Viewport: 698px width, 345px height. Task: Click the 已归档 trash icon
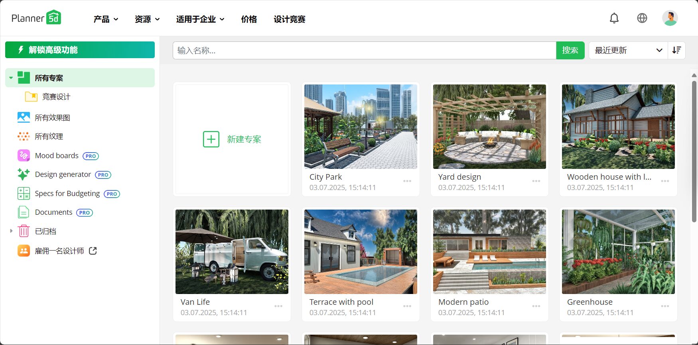24,231
